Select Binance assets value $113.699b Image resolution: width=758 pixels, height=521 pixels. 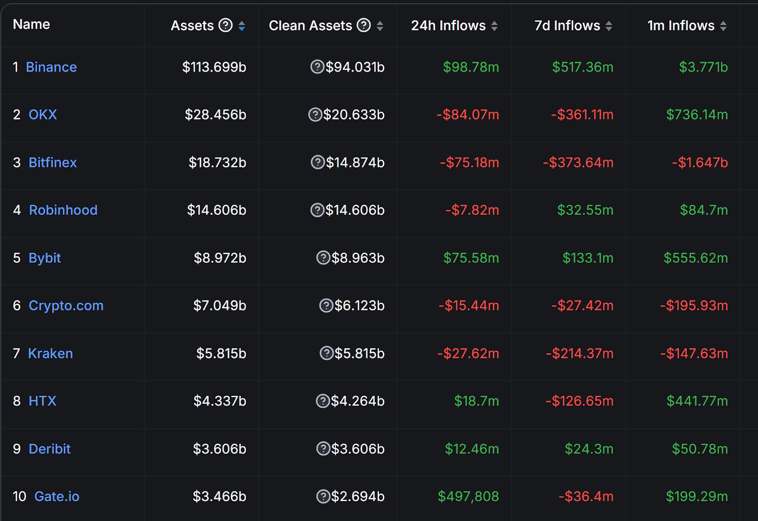pyautogui.click(x=214, y=67)
